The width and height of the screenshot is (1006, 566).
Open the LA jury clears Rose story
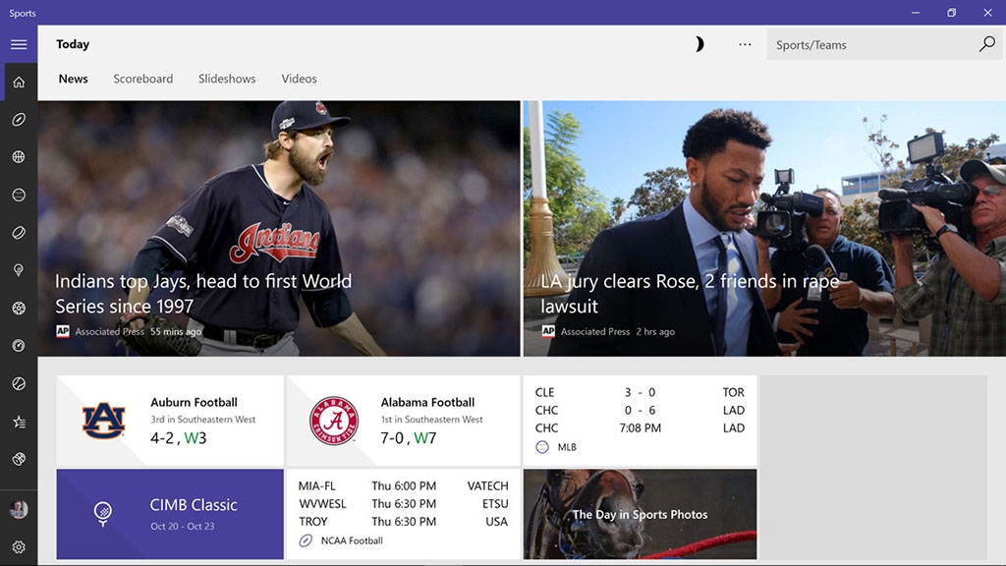click(x=690, y=293)
